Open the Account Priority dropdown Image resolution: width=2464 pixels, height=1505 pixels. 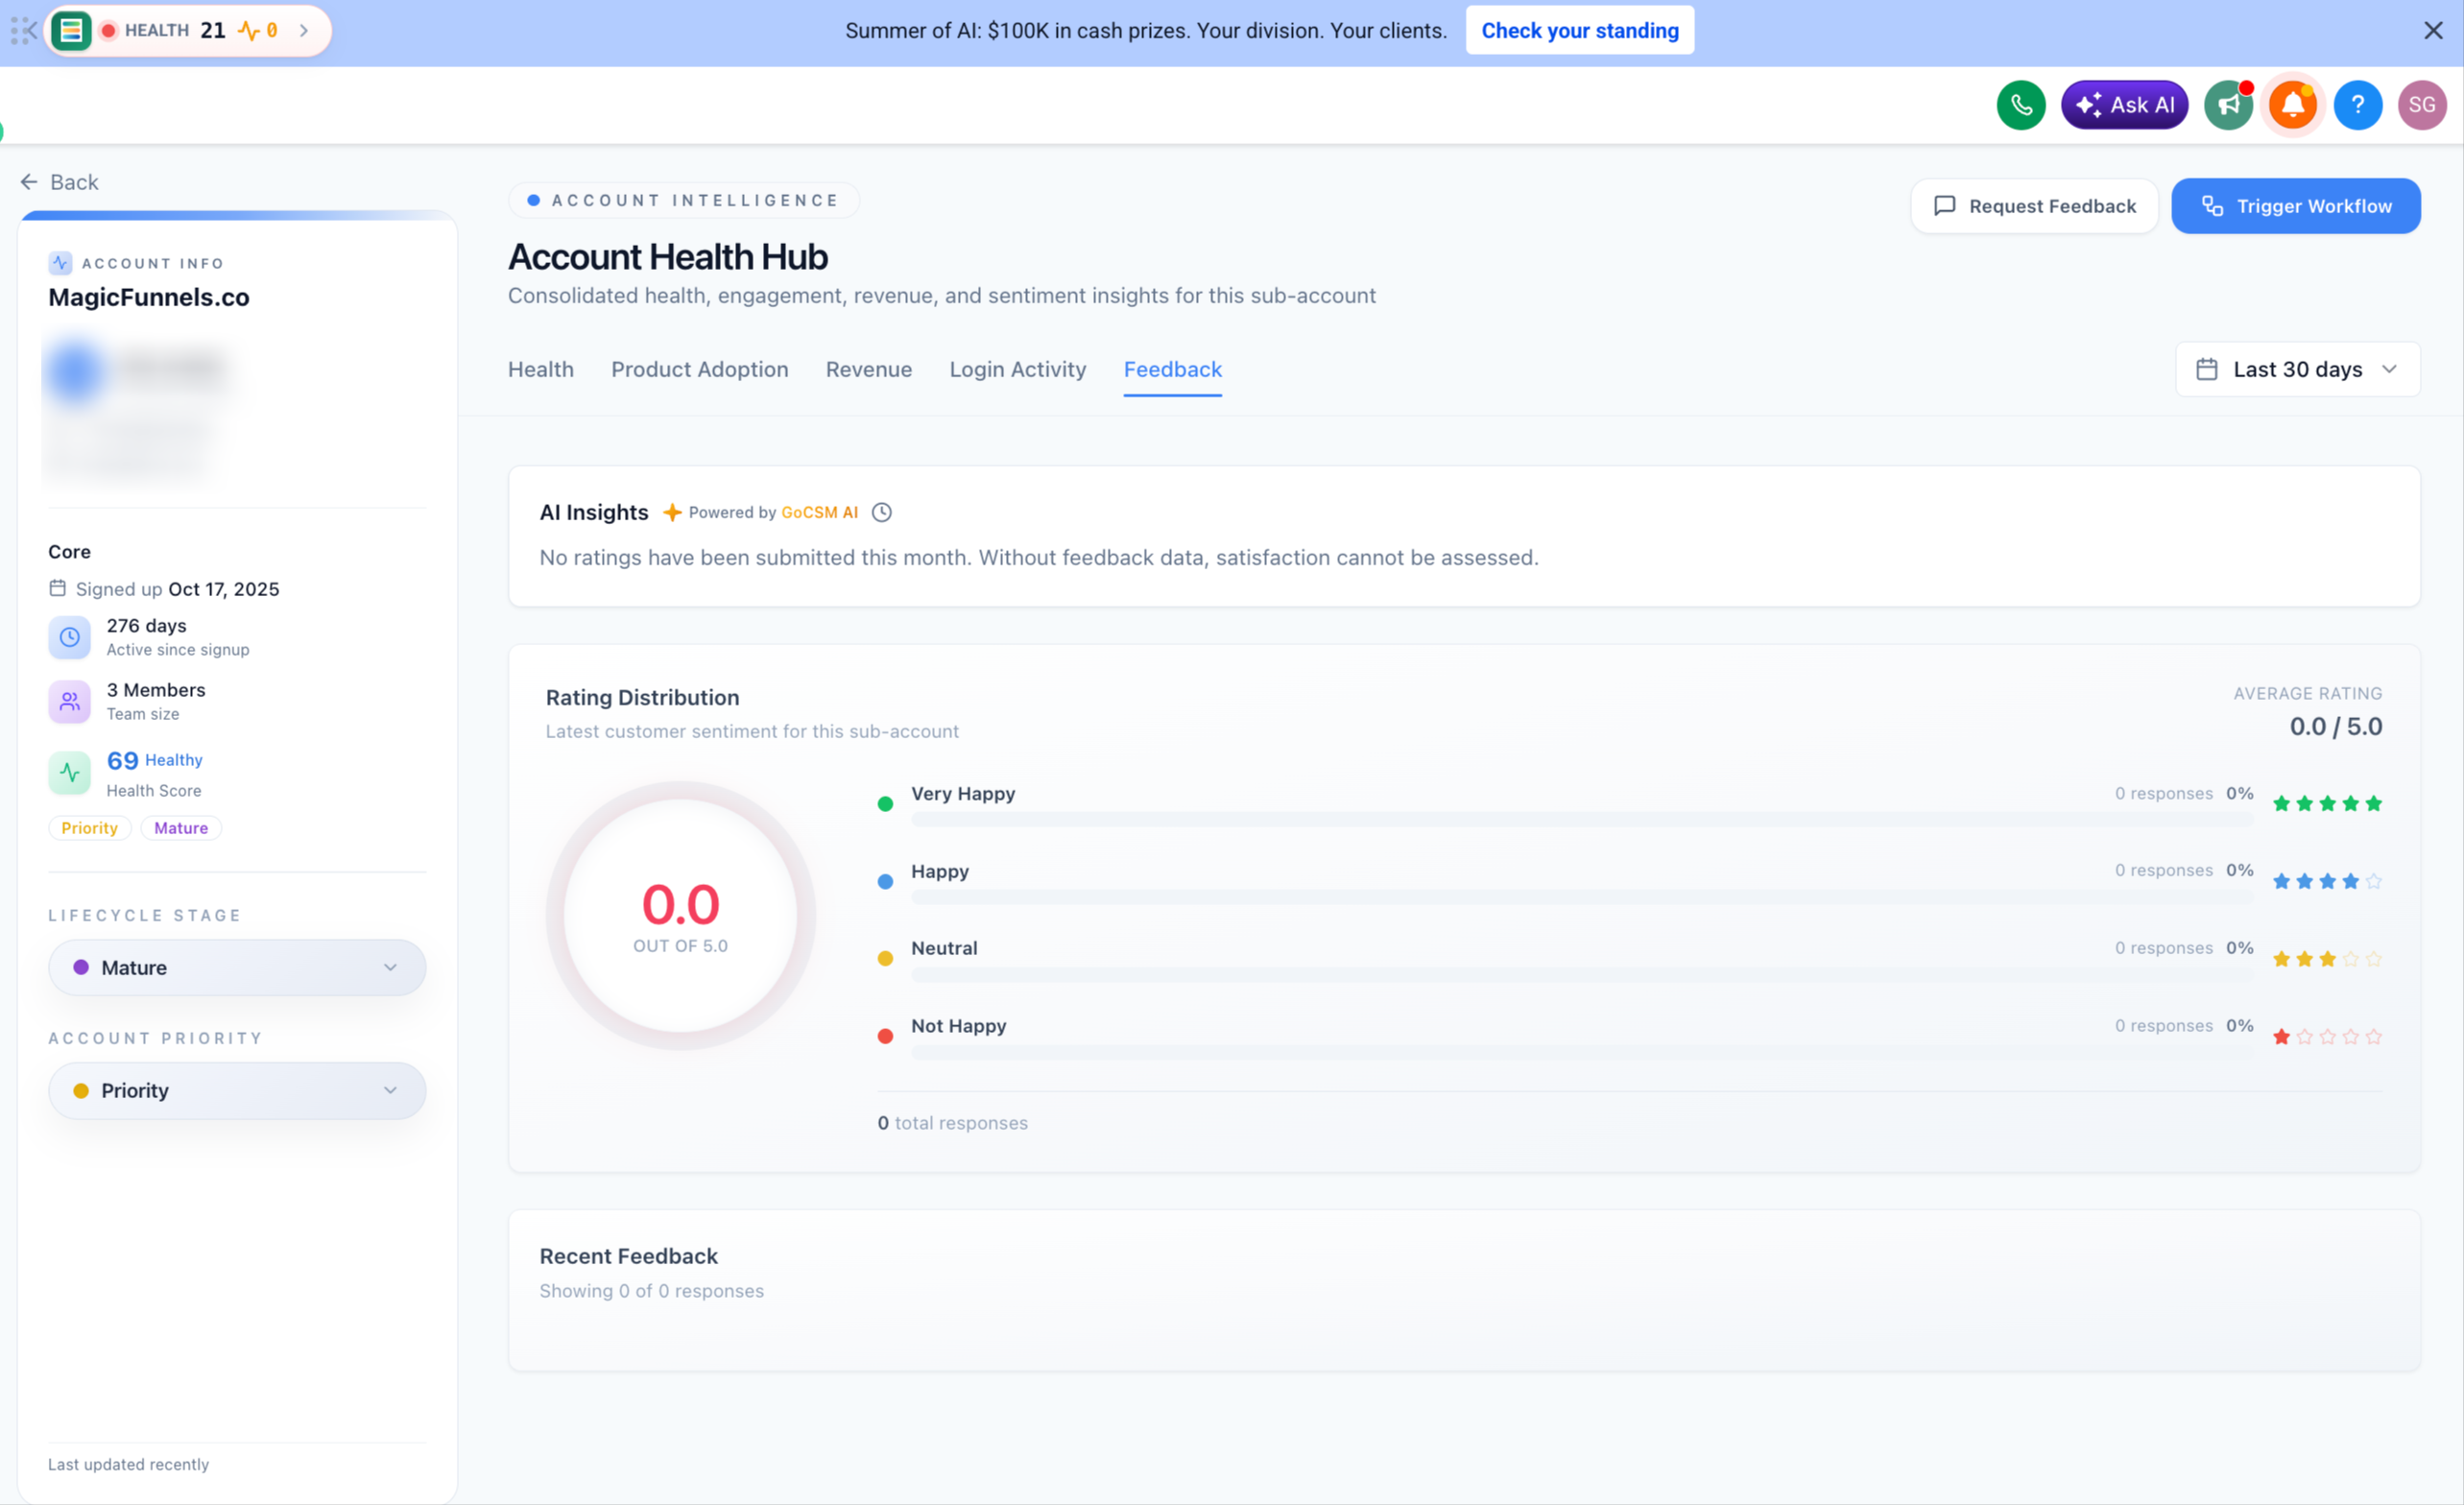237,1090
